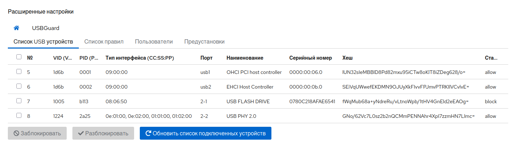The image size is (515, 145).
Task: Toggle the select-all checkbox in the table header
Action: (x=19, y=57)
